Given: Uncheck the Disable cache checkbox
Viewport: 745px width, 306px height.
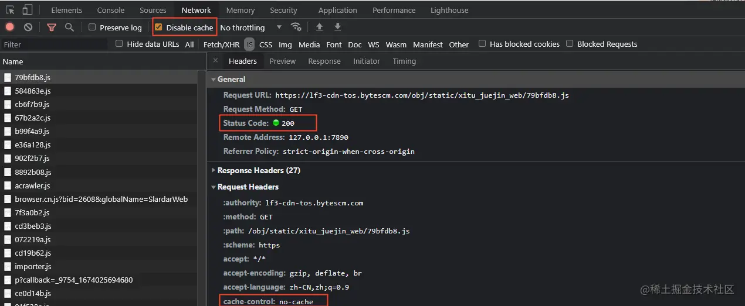Looking at the screenshot, I should 158,27.
